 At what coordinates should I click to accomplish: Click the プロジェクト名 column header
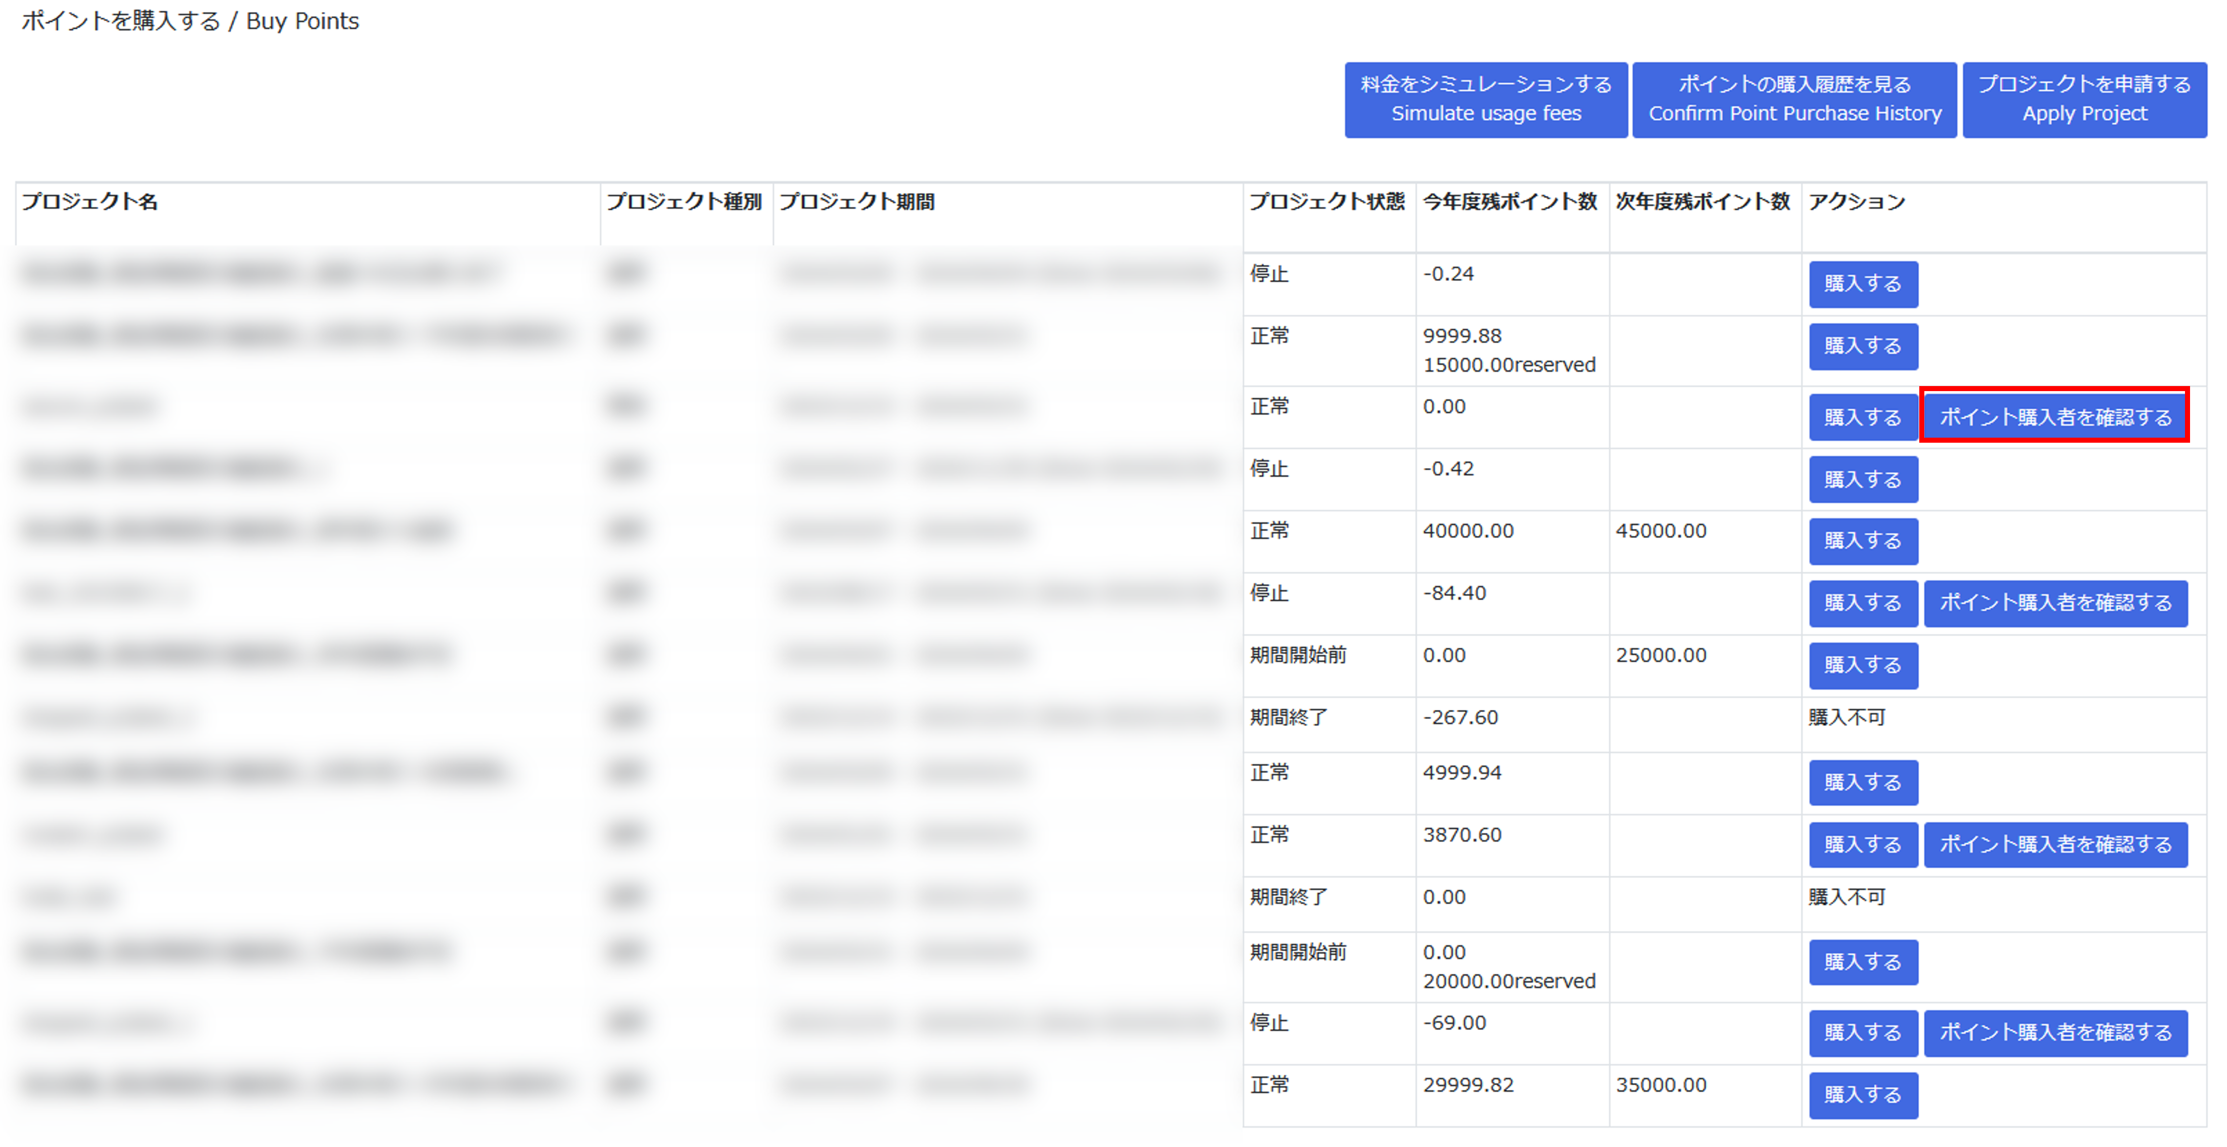click(x=90, y=202)
